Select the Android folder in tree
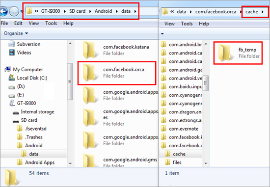 pyautogui.click(x=29, y=145)
